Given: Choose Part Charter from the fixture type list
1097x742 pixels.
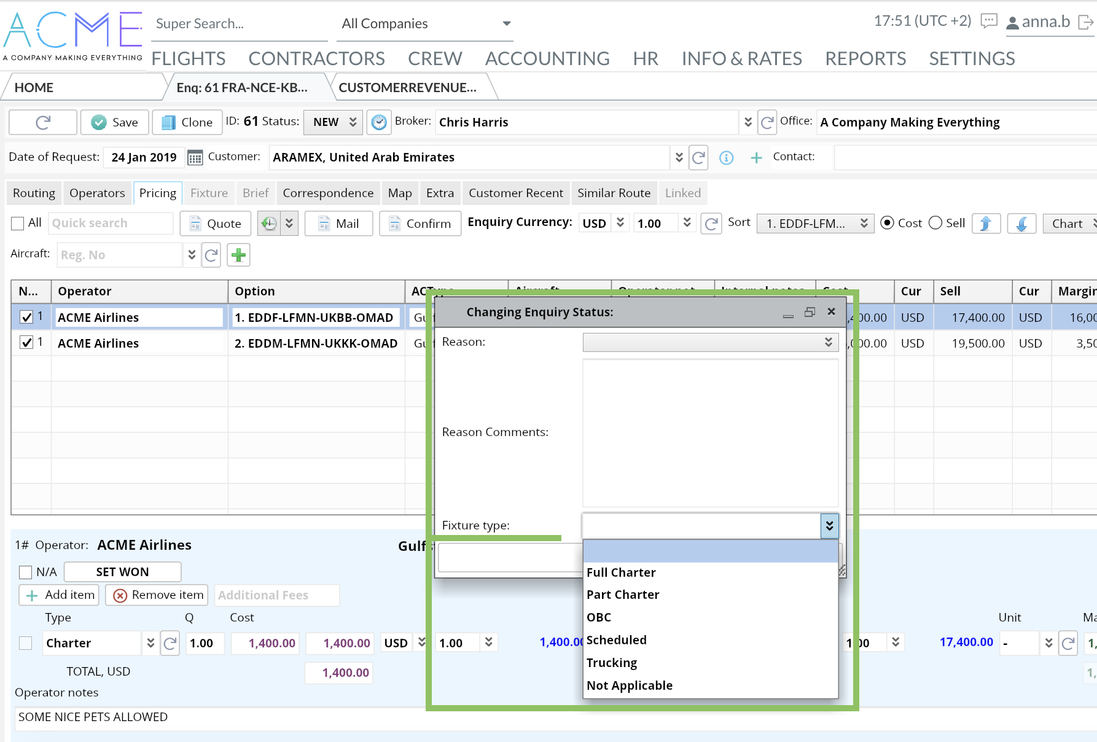Looking at the screenshot, I should click(623, 595).
